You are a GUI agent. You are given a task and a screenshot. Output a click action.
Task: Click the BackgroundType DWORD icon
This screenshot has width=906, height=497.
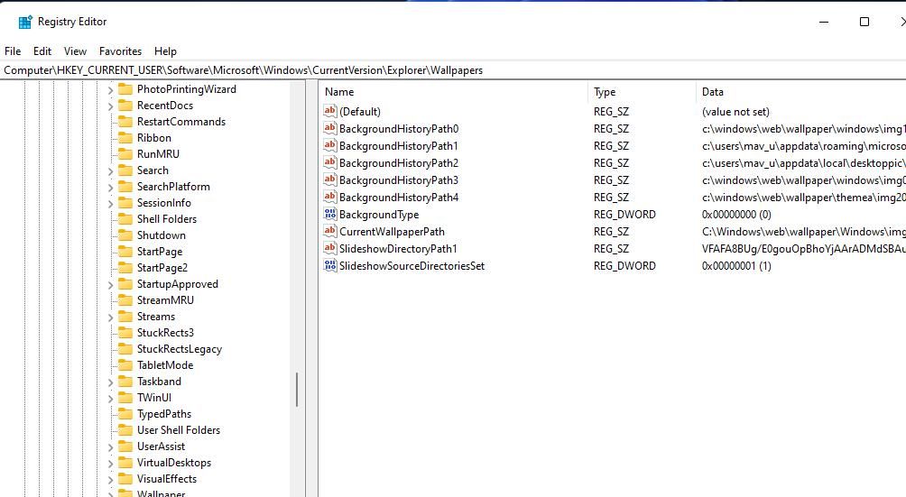[330, 214]
